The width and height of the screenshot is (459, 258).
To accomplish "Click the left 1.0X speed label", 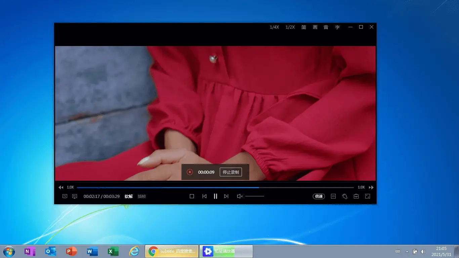I will 70,187.
